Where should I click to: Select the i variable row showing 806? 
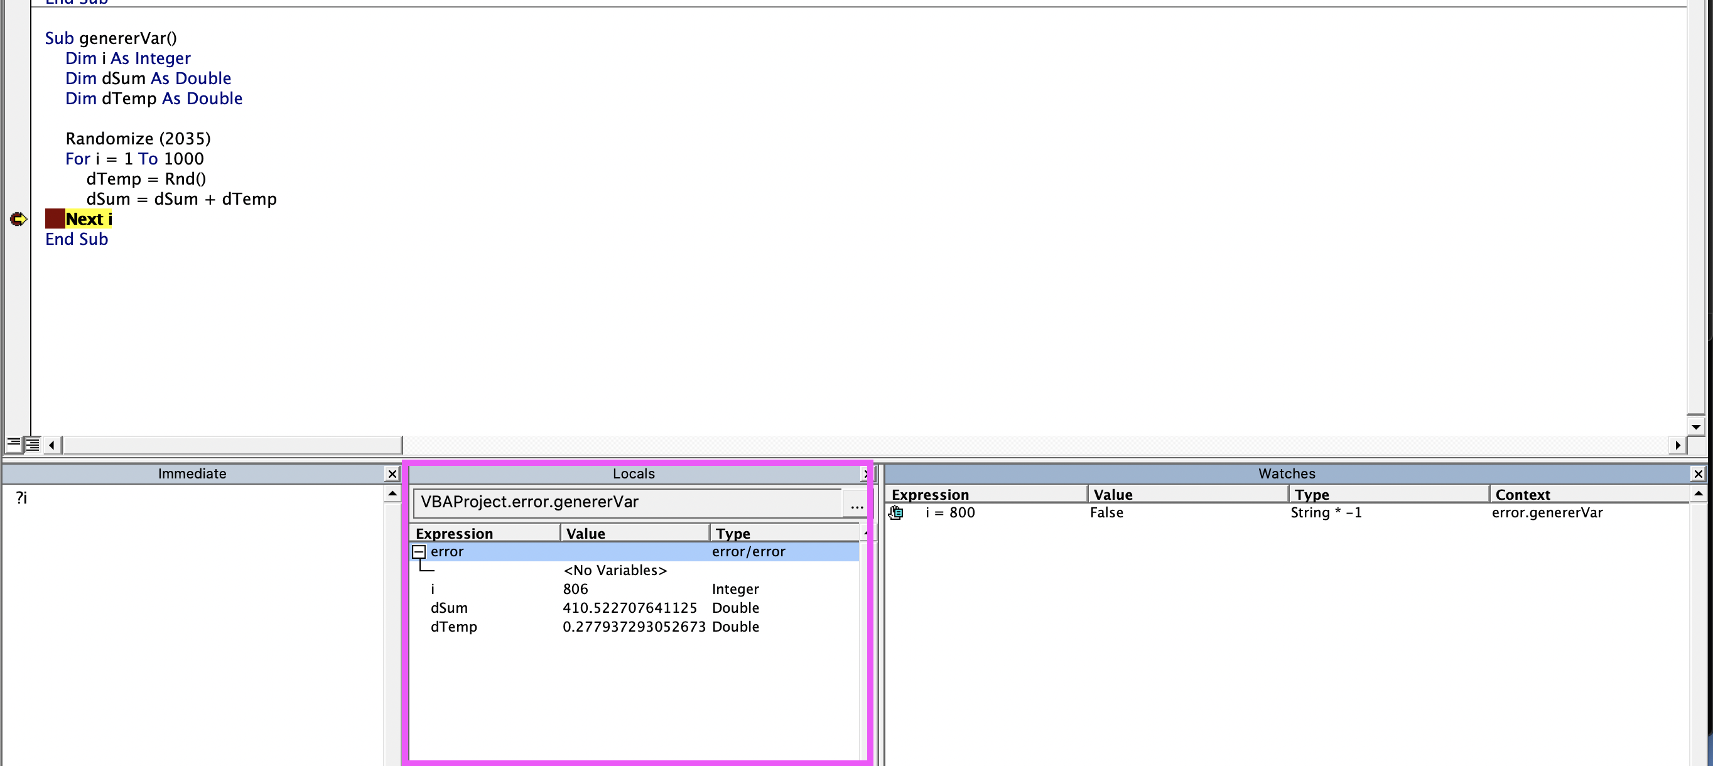pos(634,589)
